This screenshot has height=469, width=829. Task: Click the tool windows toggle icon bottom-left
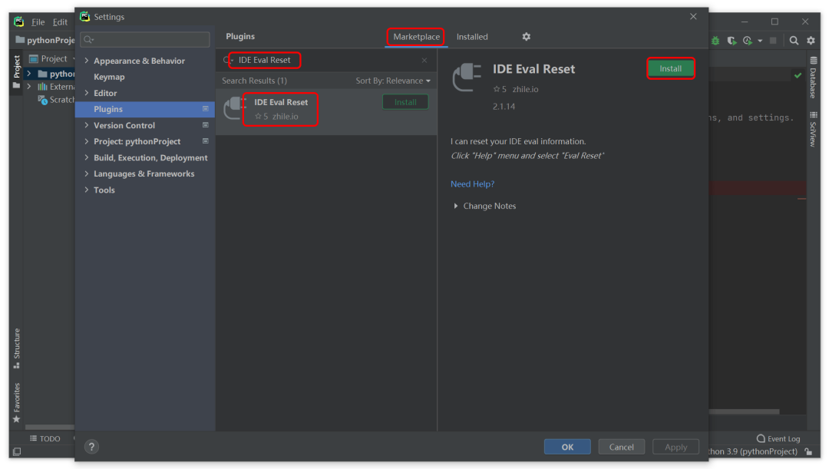[x=17, y=451]
